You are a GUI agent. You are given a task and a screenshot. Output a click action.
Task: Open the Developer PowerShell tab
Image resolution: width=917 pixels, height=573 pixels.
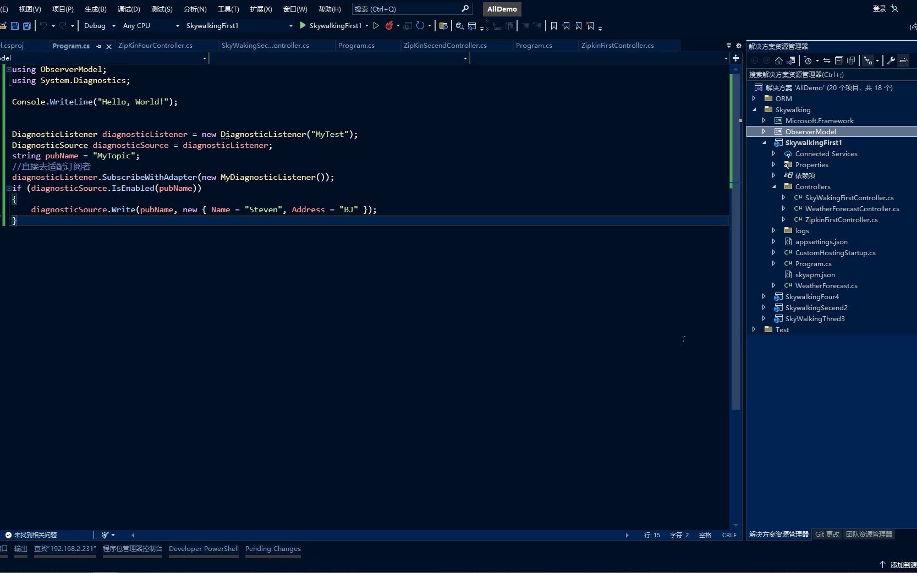click(x=204, y=549)
